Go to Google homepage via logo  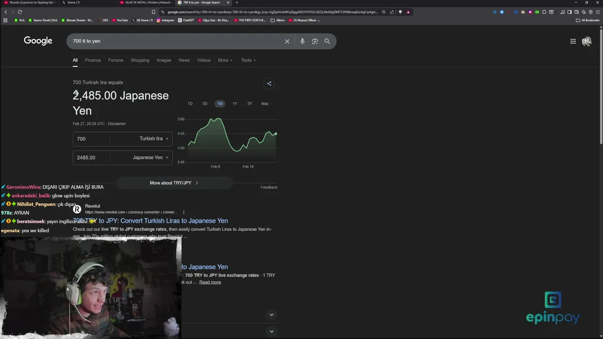tap(38, 41)
